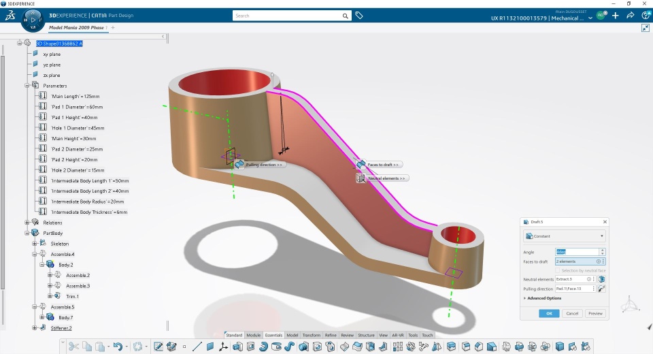
Task: Select the Plane tool
Action: tap(210, 347)
